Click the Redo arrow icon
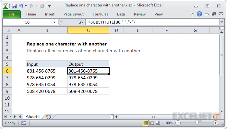The image size is (227, 129). click(31, 6)
